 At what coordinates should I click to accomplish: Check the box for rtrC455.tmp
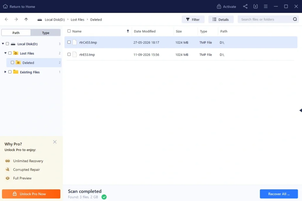[69, 42]
